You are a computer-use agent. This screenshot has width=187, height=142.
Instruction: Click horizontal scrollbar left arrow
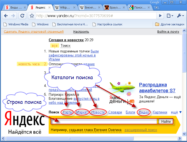3,139
